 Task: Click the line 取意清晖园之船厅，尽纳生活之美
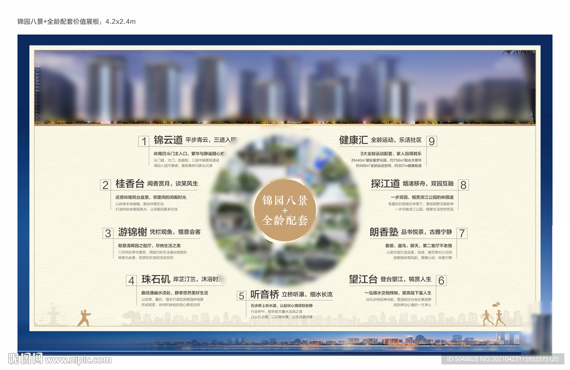(x=149, y=246)
